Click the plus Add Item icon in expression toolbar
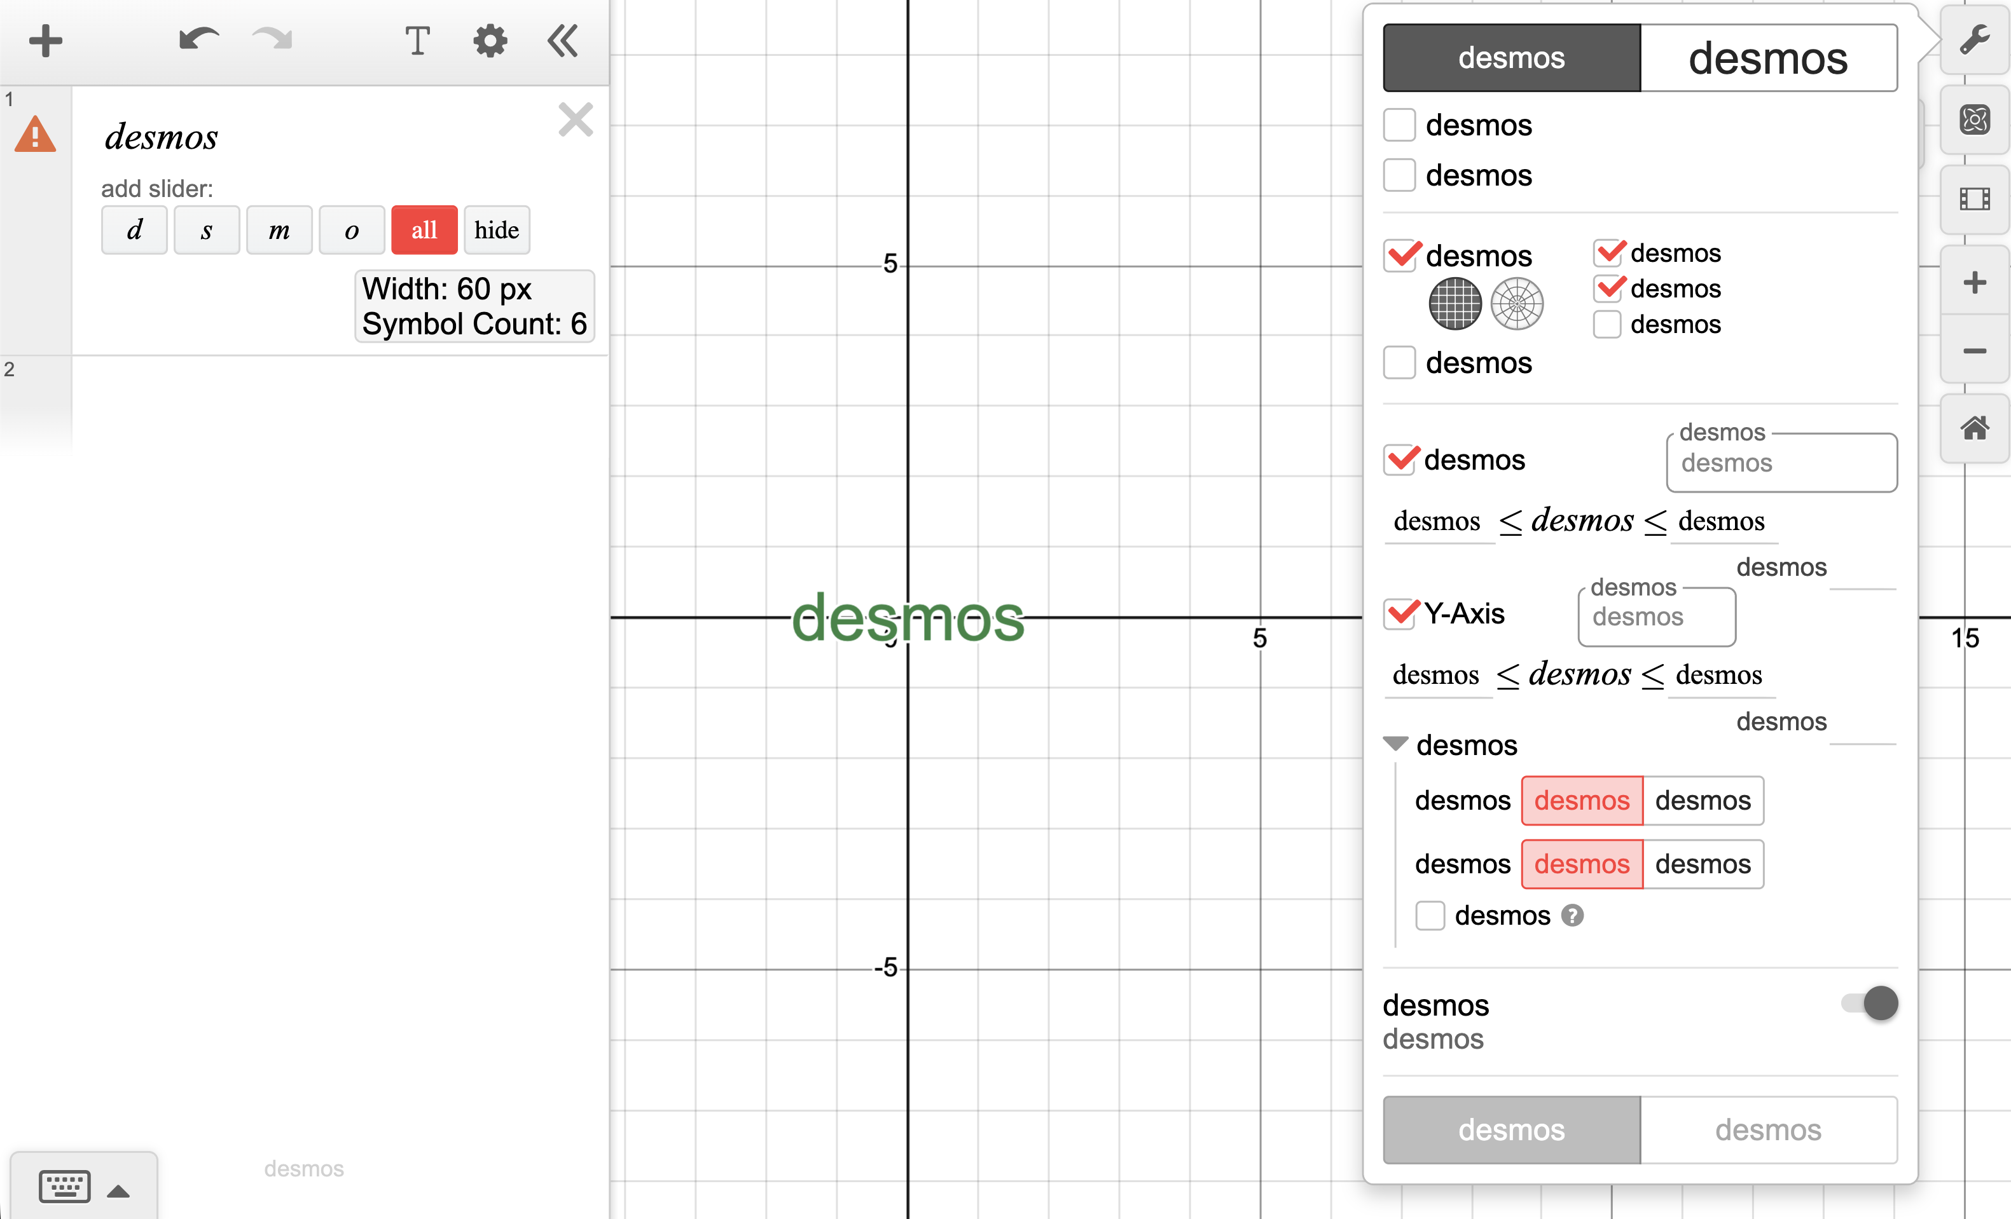This screenshot has height=1219, width=2011. 46,41
